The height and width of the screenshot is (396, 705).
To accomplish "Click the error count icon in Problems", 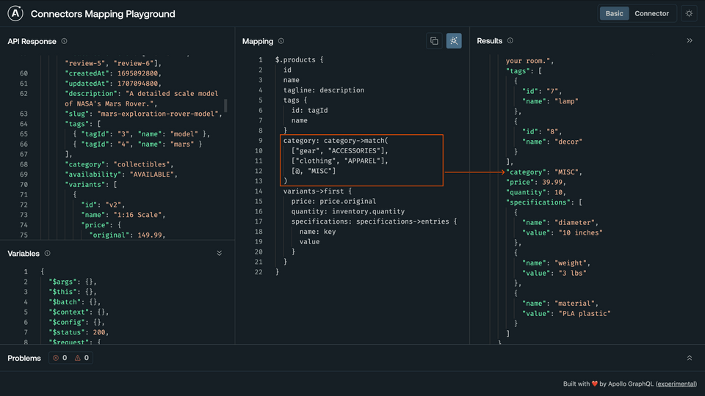I will point(56,359).
